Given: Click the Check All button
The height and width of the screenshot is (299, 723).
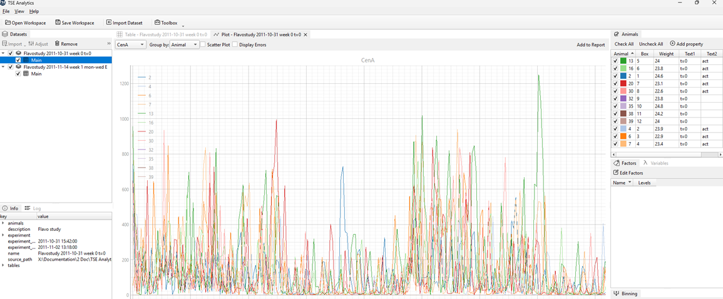Looking at the screenshot, I should click(624, 44).
